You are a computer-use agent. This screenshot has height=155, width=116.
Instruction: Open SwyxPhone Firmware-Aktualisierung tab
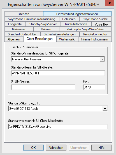click(32, 19)
